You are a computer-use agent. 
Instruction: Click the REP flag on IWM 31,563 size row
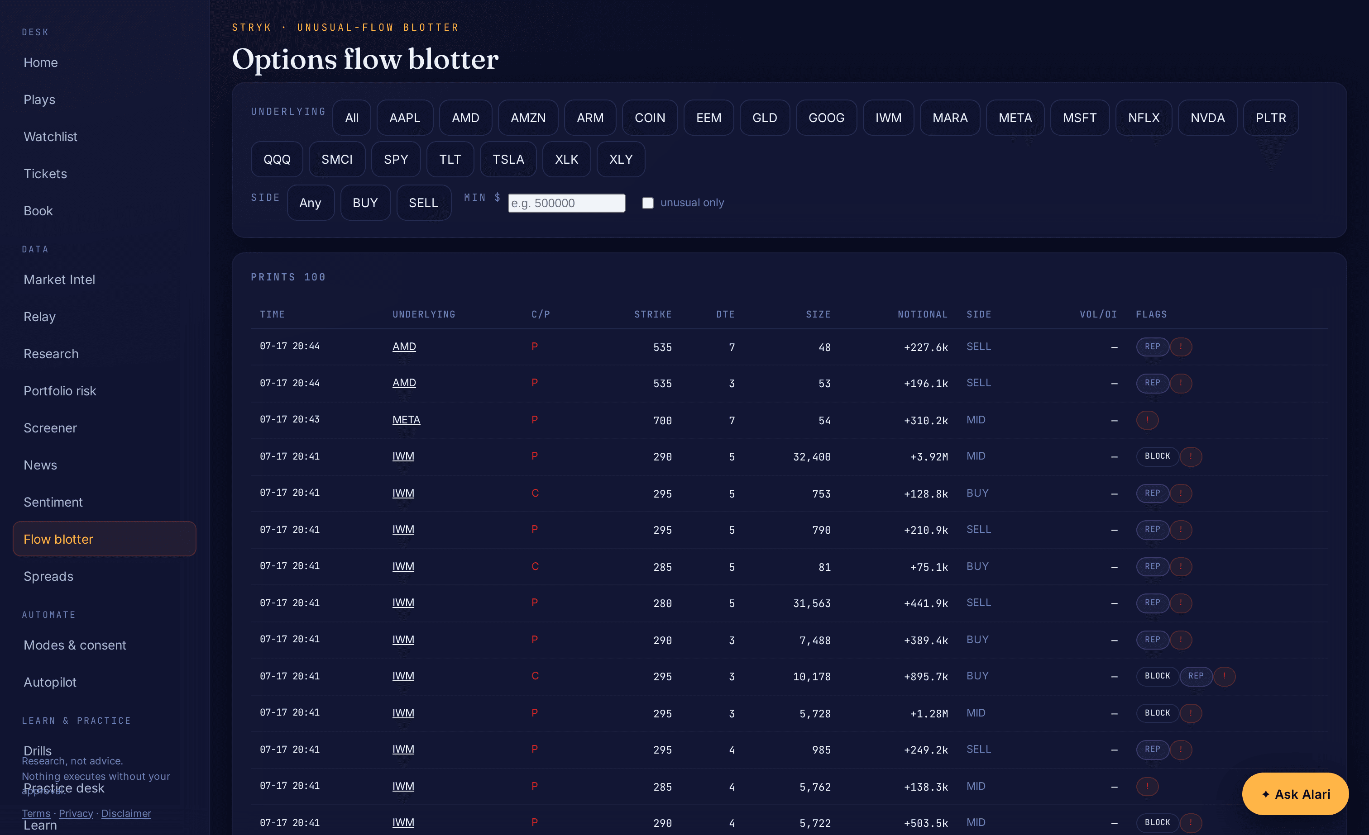[1152, 603]
